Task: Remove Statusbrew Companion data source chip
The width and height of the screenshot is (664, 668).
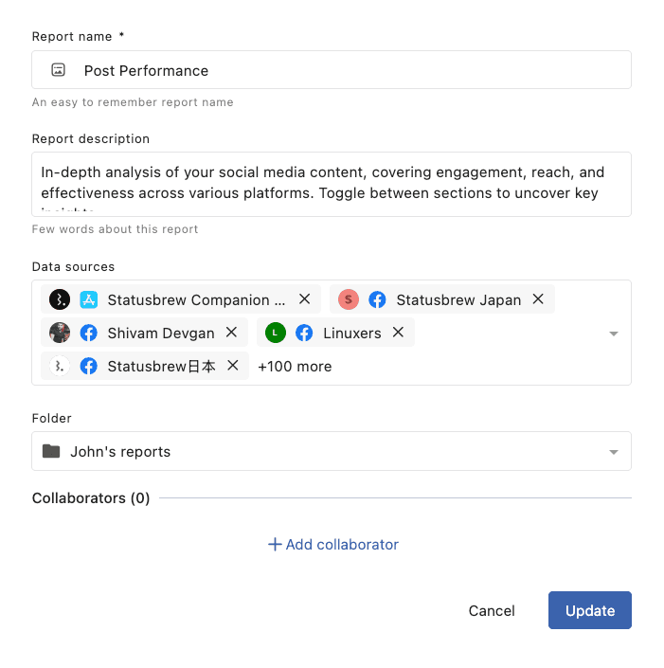Action: [x=305, y=299]
